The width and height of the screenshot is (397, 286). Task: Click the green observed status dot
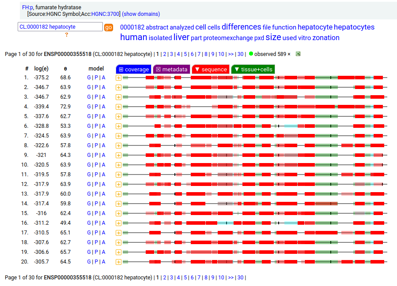click(x=251, y=54)
